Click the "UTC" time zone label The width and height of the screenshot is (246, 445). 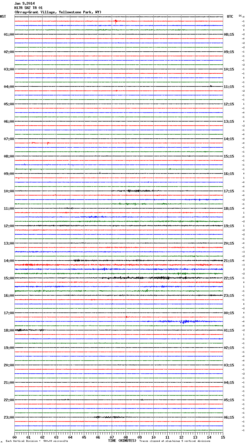coord(230,17)
